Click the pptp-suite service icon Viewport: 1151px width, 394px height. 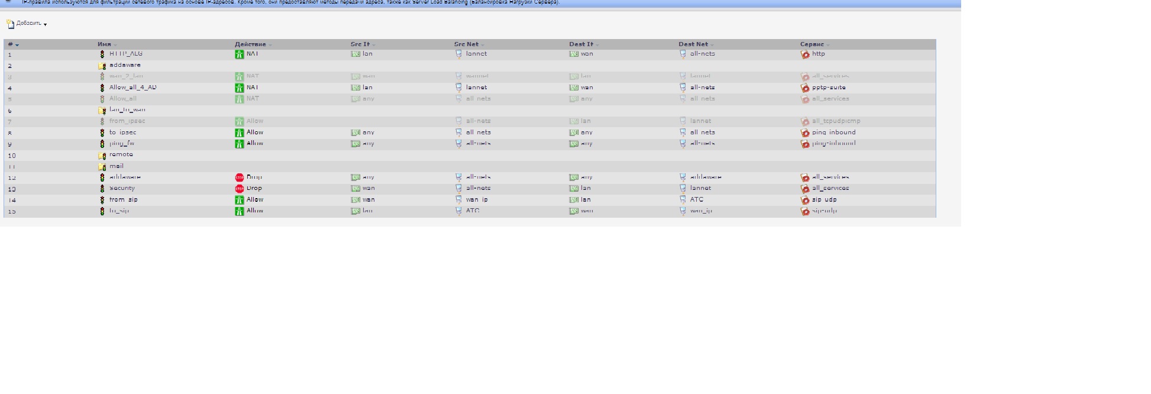(x=804, y=88)
